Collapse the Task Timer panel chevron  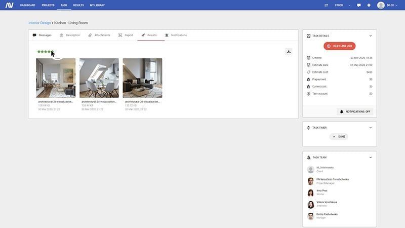click(x=371, y=128)
